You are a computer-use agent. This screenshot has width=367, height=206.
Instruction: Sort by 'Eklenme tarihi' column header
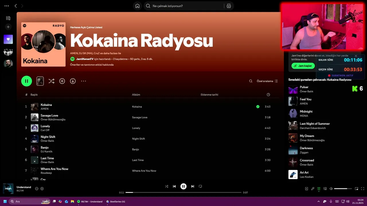click(209, 94)
